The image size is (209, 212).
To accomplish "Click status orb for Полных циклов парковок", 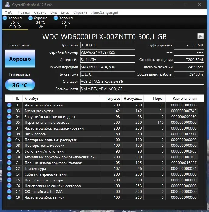I will (x=9, y=163).
